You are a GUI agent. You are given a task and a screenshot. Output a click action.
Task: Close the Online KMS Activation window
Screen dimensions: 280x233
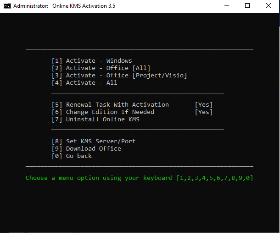269,6
